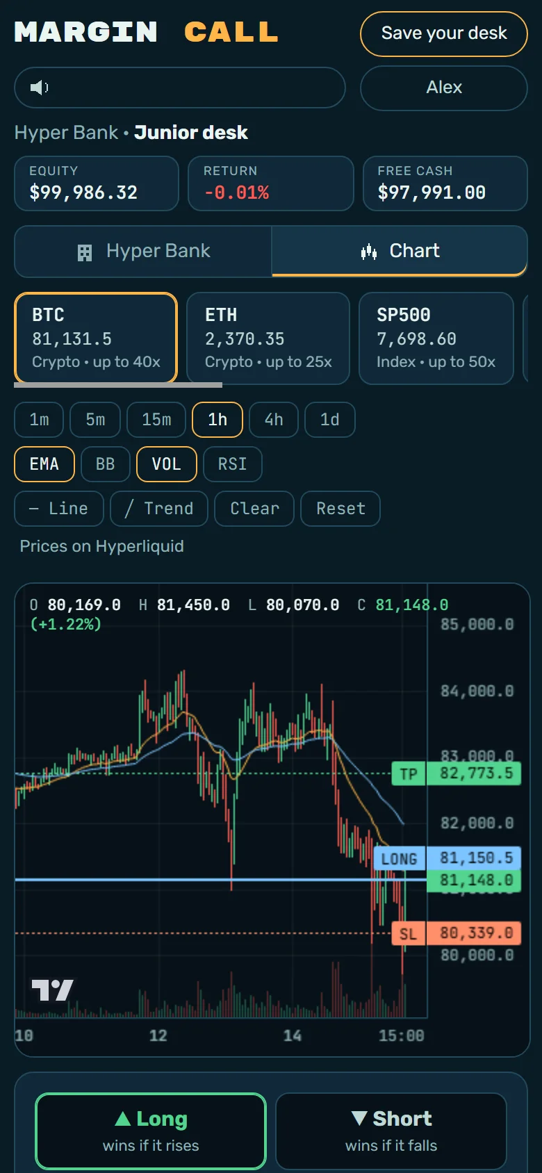This screenshot has width=542, height=1173.
Task: Click the L 80,070.0 low value
Action: tap(294, 605)
